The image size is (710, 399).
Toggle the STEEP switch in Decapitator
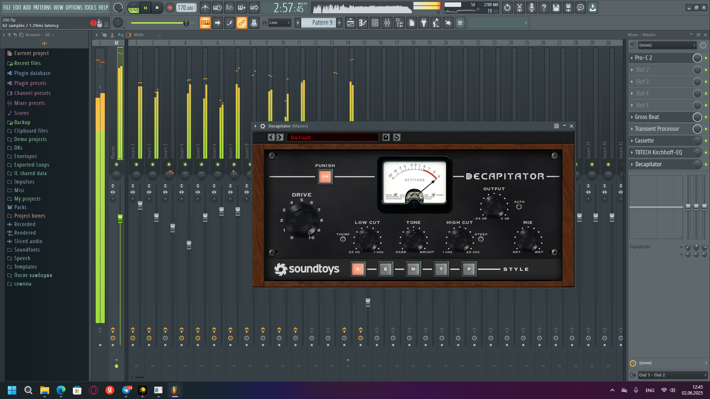(481, 239)
